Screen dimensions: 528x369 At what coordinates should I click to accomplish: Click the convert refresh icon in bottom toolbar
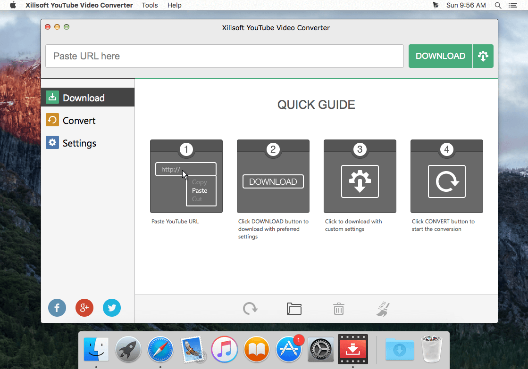pos(250,309)
